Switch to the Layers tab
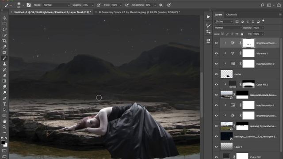Viewport: 283px width, 159px height. (218, 15)
